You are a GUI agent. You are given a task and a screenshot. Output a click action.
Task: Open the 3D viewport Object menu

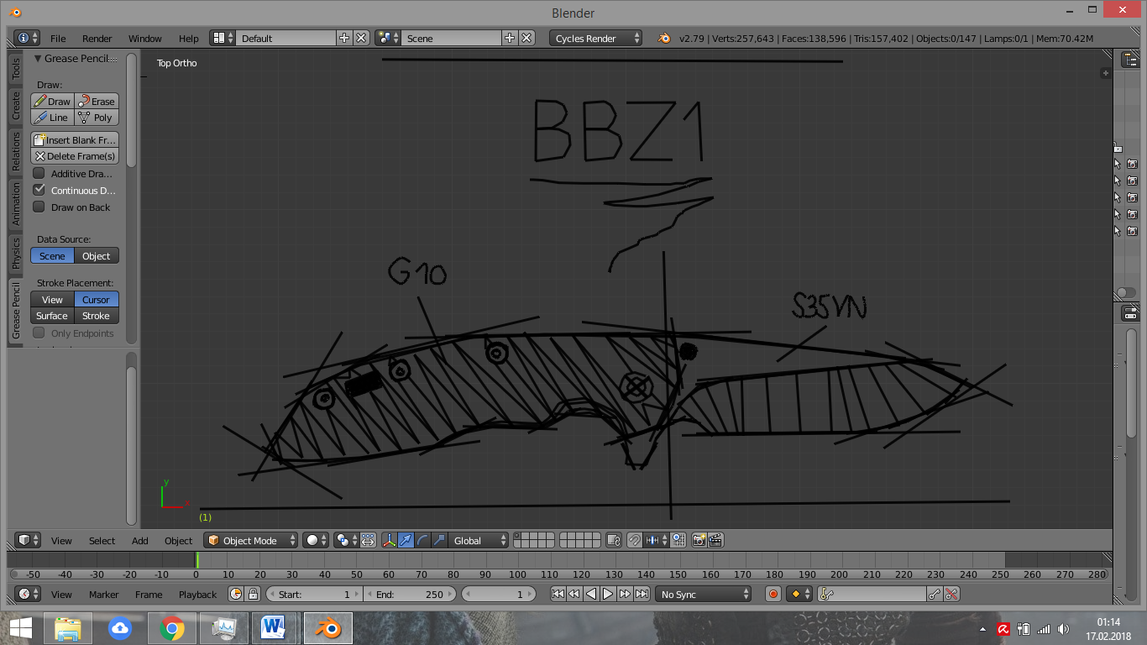tap(178, 541)
